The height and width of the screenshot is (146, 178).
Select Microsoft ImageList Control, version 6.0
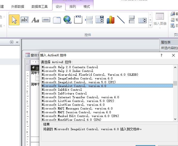pos(107,86)
